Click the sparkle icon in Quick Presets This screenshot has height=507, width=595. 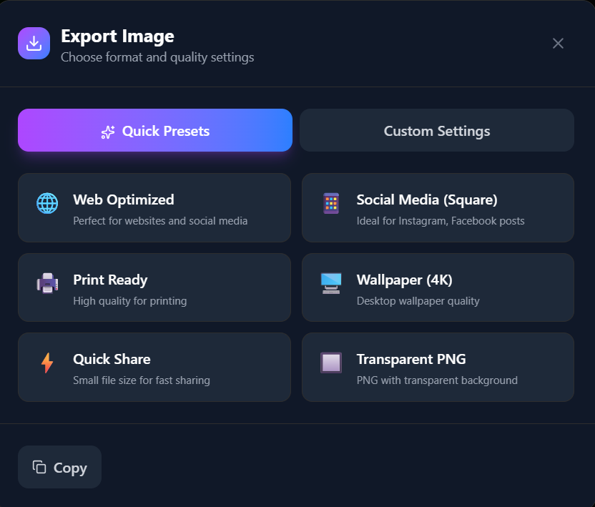108,132
